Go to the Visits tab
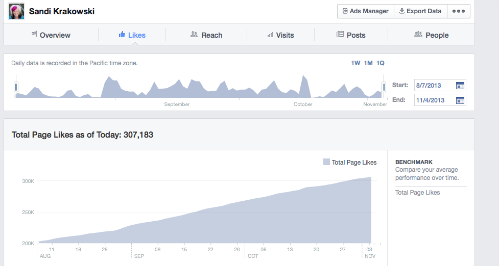This screenshot has width=499, height=266. (280, 35)
